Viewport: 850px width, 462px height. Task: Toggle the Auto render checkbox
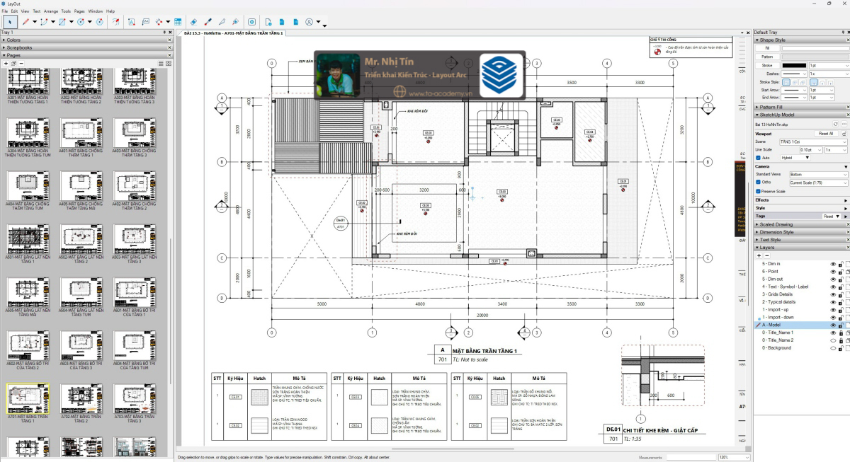tap(758, 158)
